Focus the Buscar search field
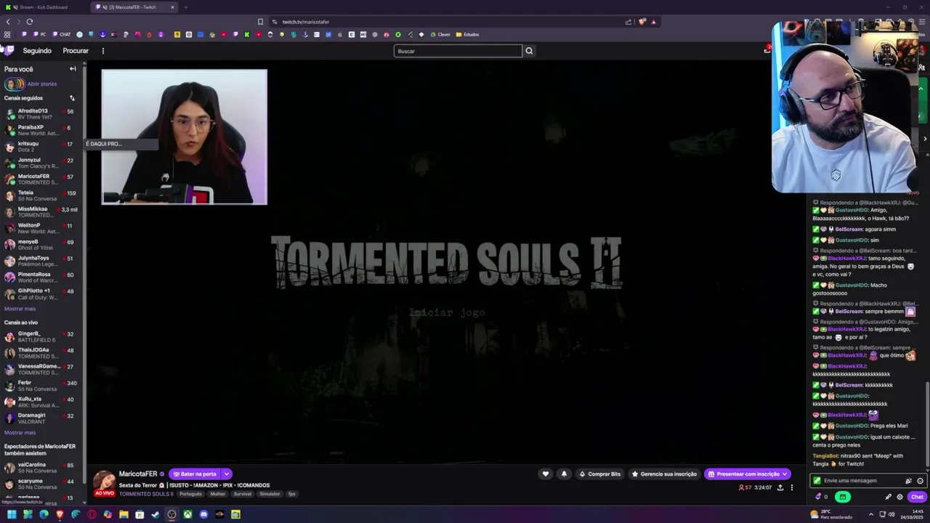 pyautogui.click(x=458, y=51)
